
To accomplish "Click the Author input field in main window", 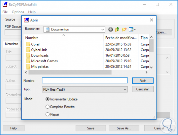I will pos(14,87).
